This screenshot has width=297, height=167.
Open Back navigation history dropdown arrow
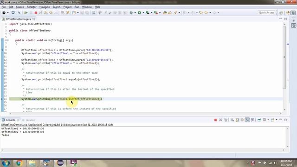(210, 13)
